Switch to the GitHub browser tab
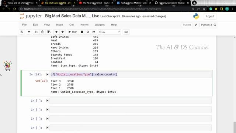The image size is (236, 133). [172, 3]
